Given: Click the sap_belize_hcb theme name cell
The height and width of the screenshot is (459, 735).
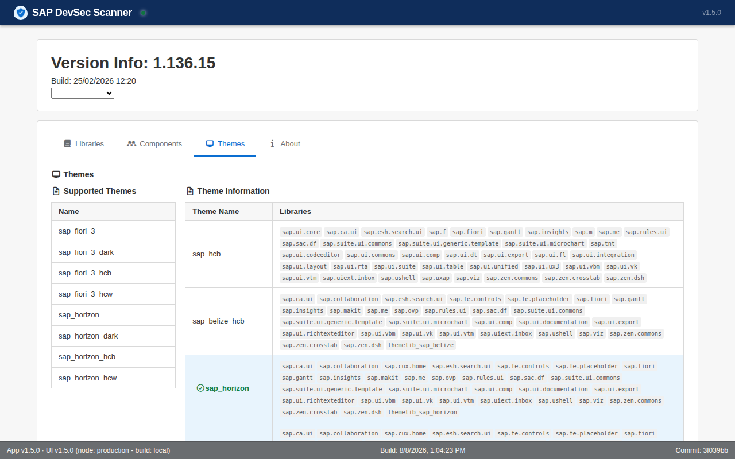Looking at the screenshot, I should [229, 321].
